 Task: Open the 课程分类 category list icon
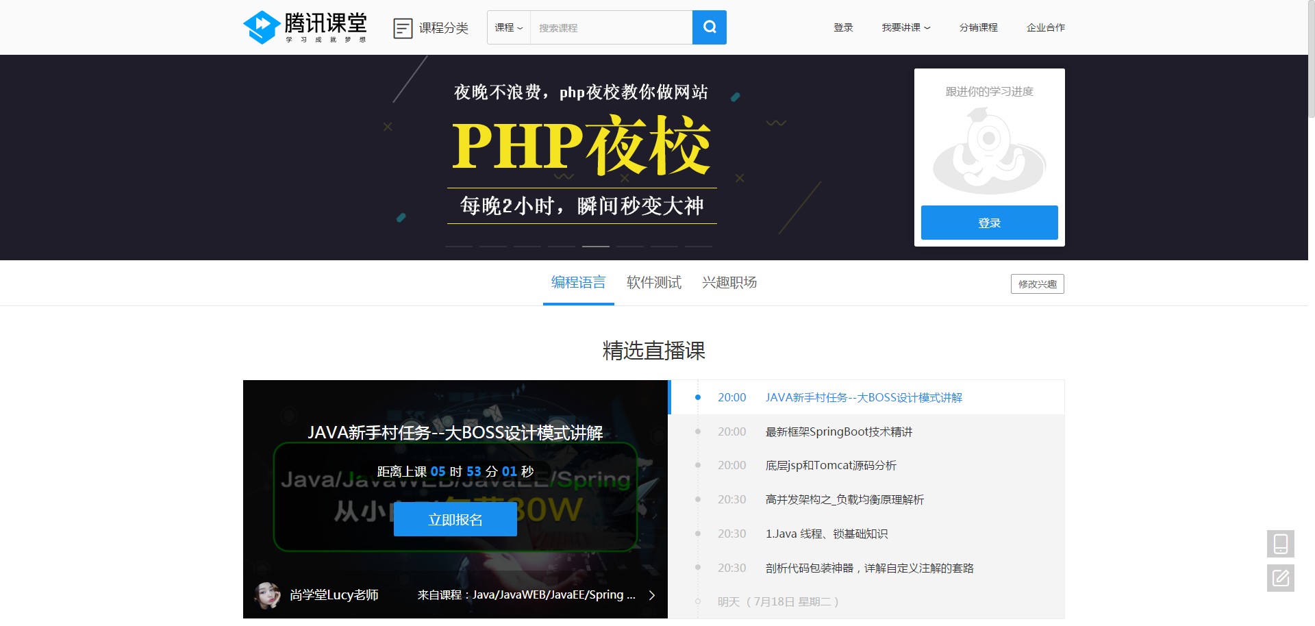tap(403, 27)
